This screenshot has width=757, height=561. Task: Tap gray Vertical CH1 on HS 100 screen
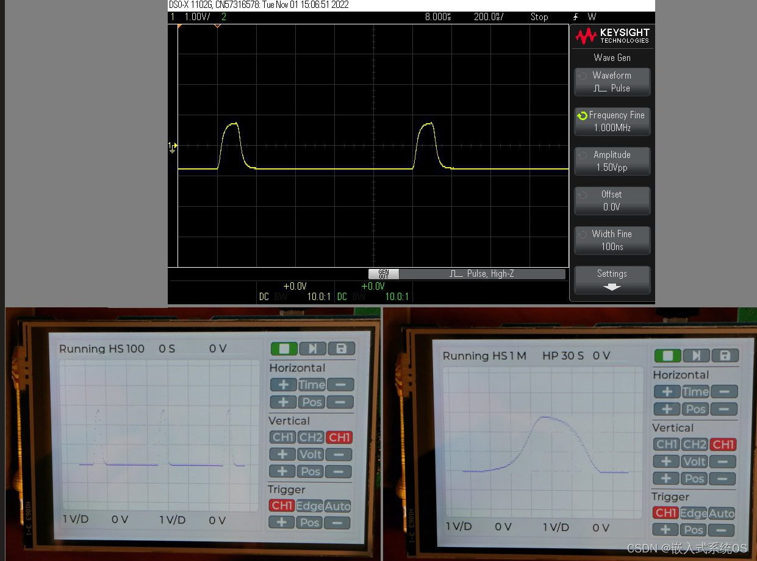click(x=283, y=437)
